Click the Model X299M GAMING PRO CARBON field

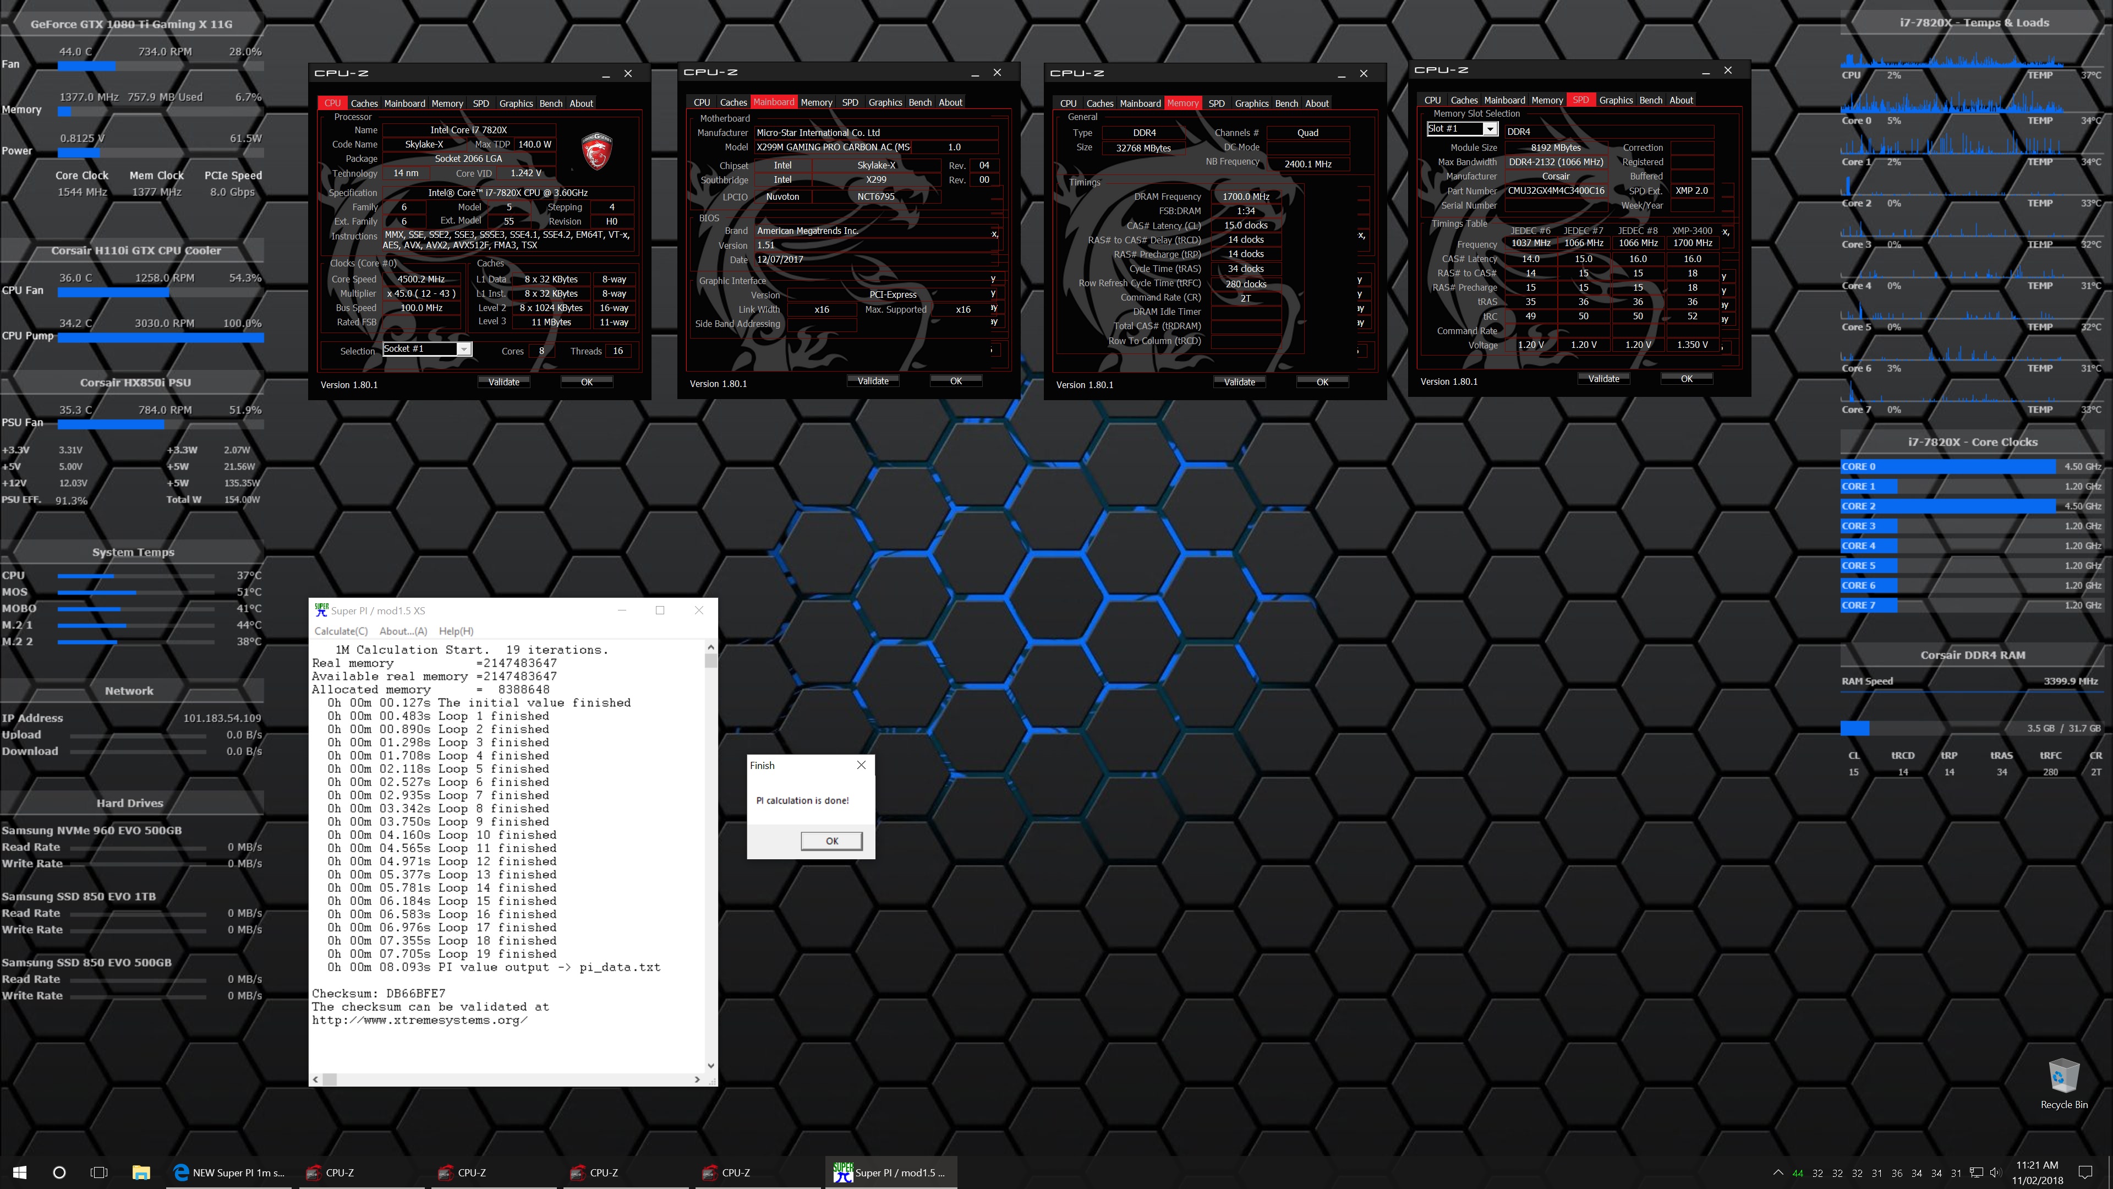(x=833, y=147)
